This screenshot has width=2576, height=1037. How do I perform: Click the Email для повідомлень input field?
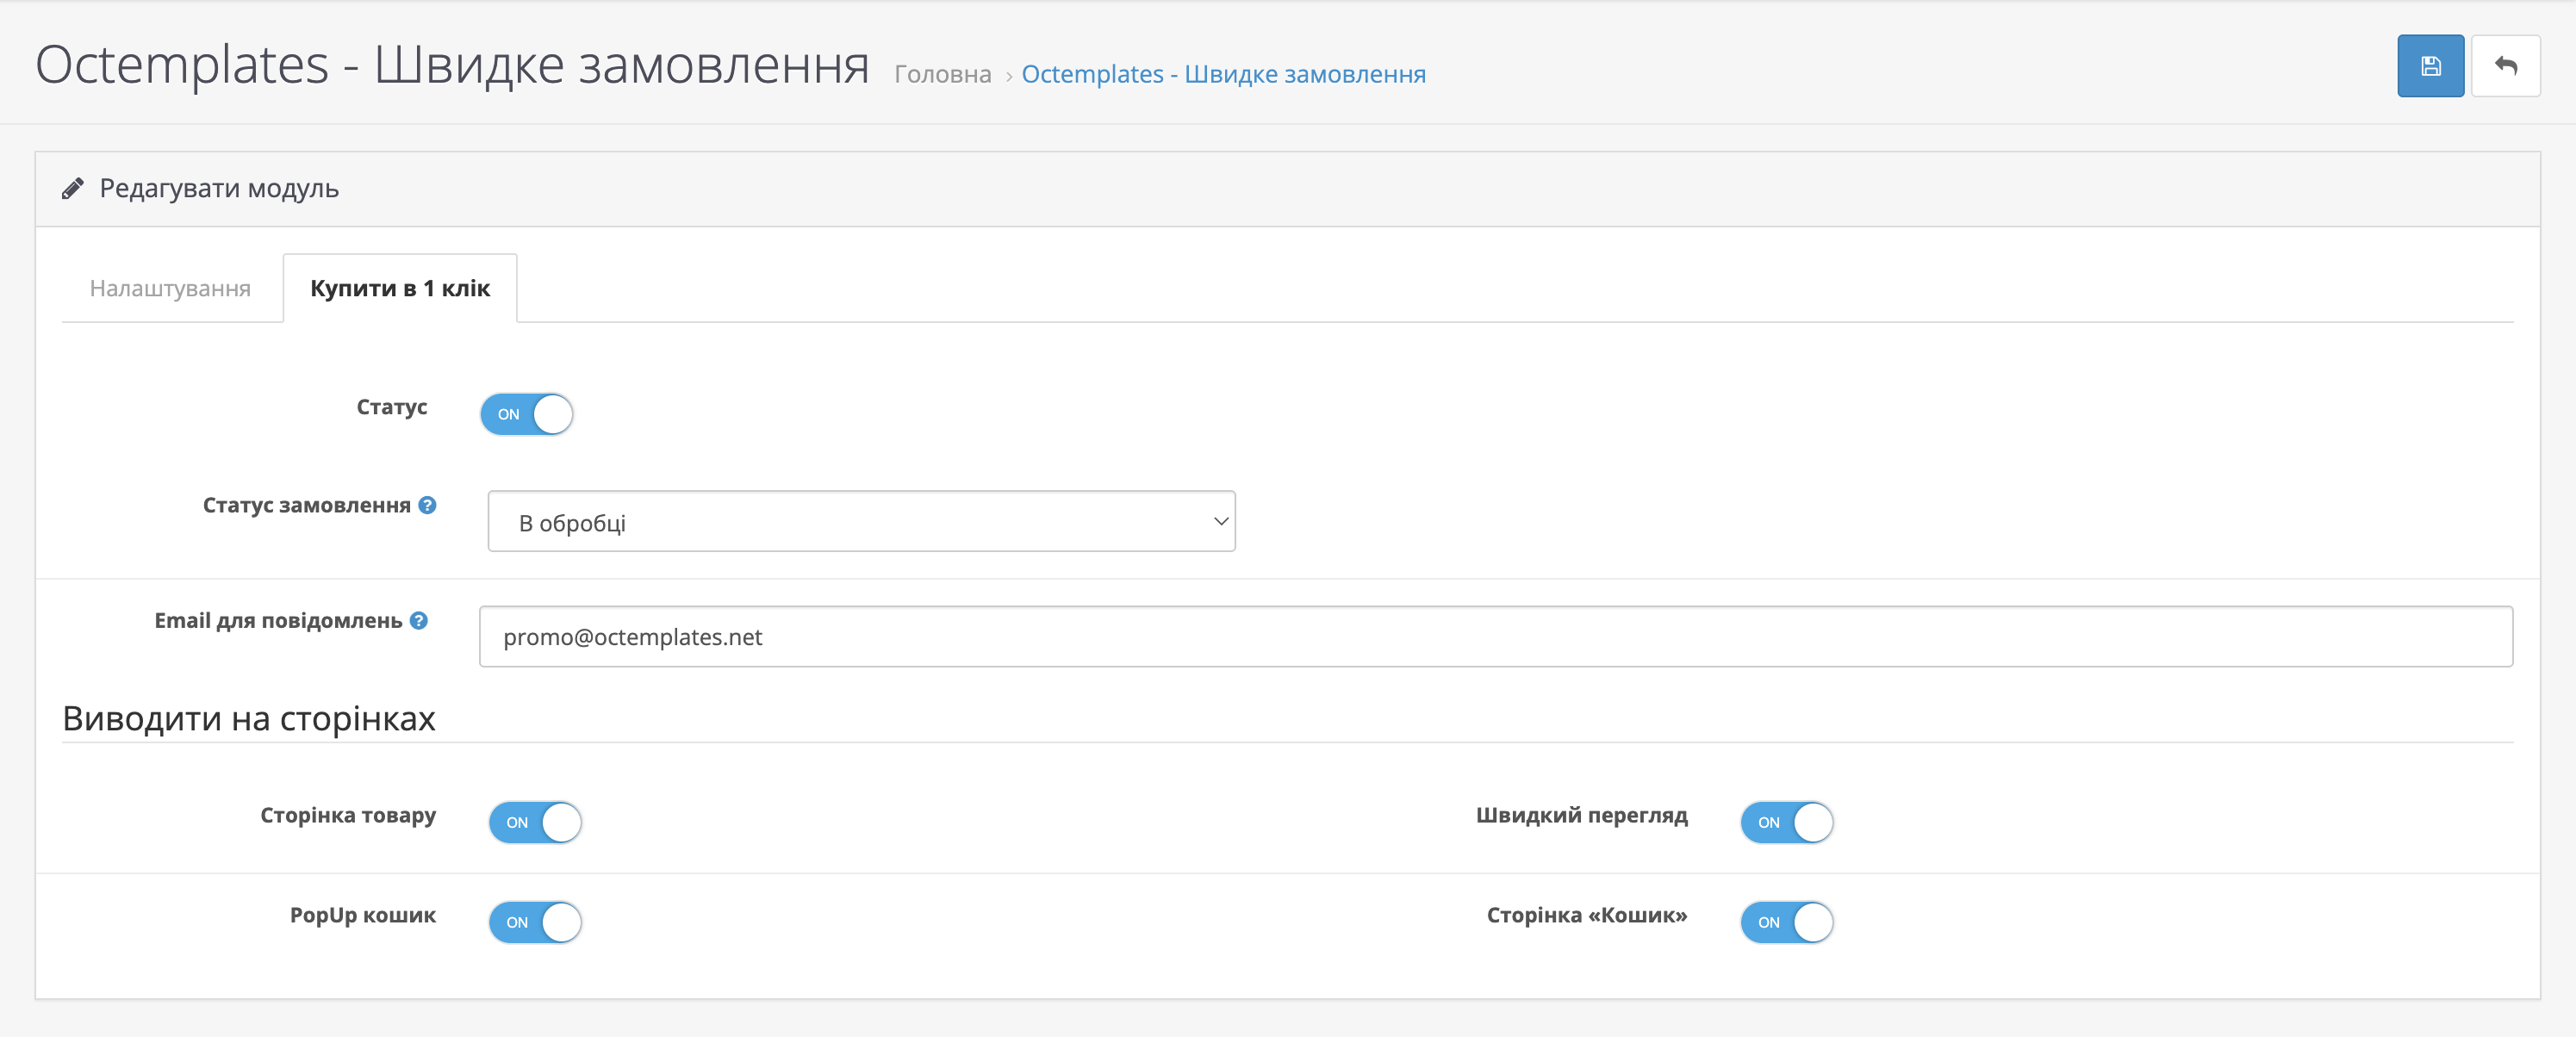click(1495, 637)
